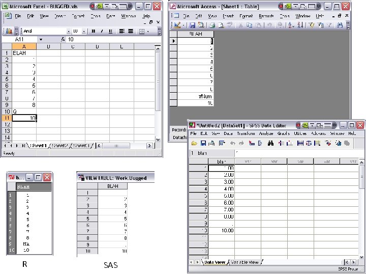
Task: Click the Go to Case icon in SPSS
Action: click(x=252, y=143)
